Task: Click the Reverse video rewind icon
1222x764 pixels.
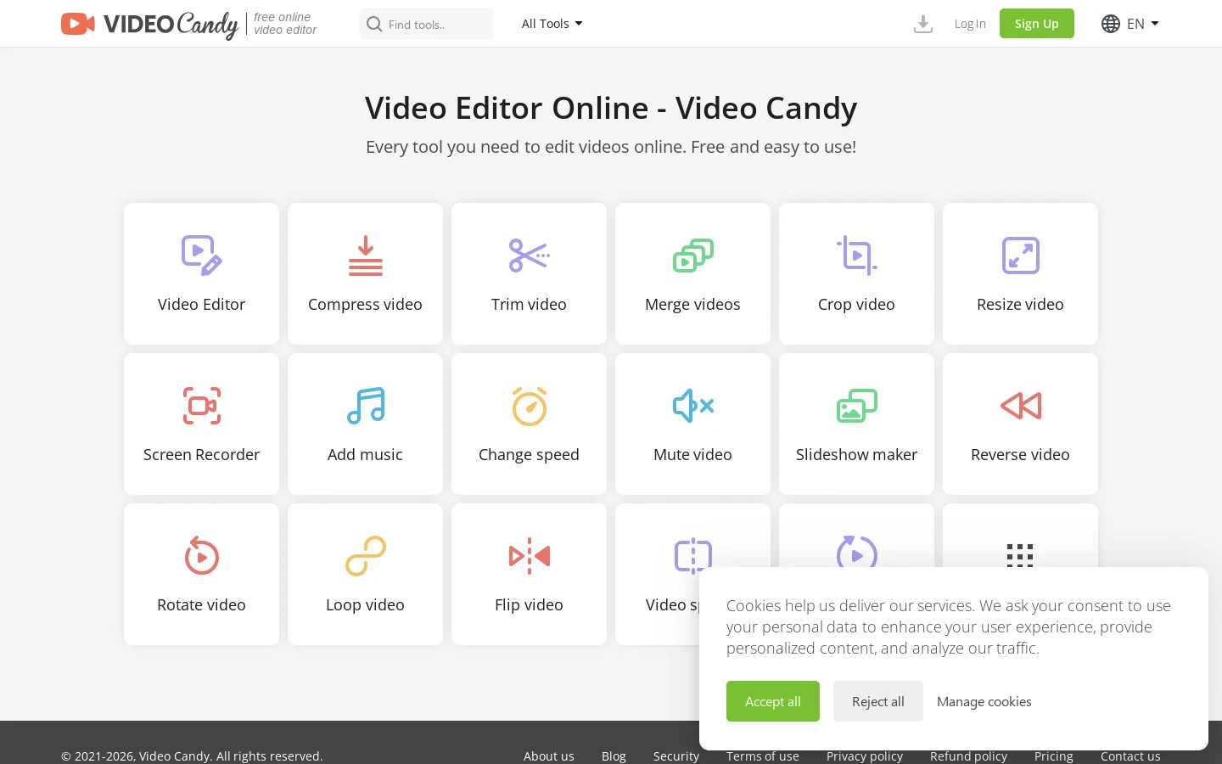Action: tap(1020, 406)
